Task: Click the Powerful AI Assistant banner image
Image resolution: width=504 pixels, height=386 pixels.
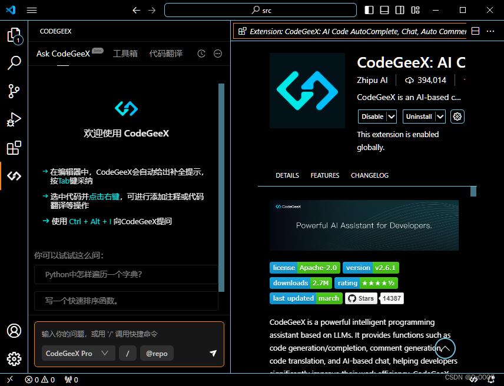Action: click(x=364, y=225)
